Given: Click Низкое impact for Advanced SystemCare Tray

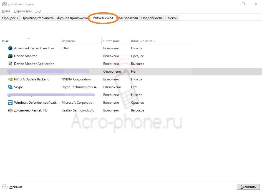Looking at the screenshot, I should tap(137, 48).
